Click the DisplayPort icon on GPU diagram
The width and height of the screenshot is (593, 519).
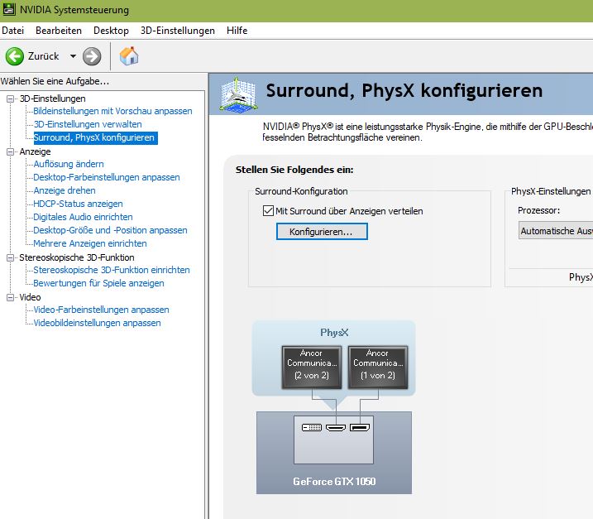360,428
